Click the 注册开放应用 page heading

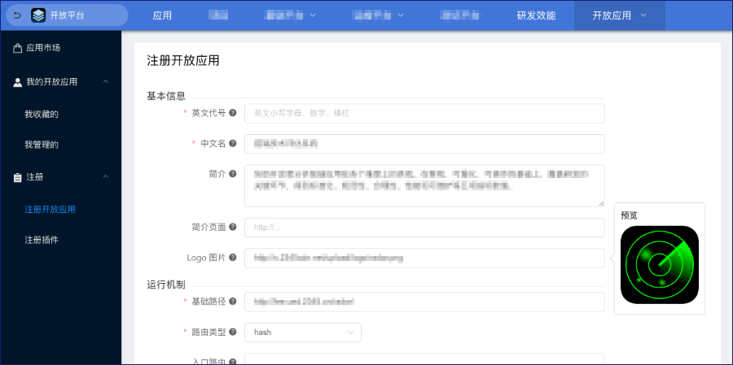click(x=183, y=61)
